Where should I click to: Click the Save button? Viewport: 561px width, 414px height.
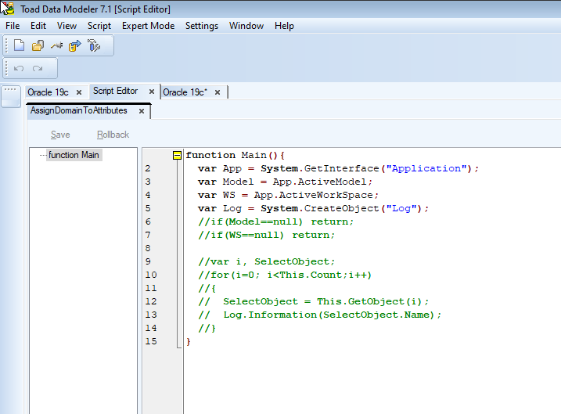click(x=60, y=135)
